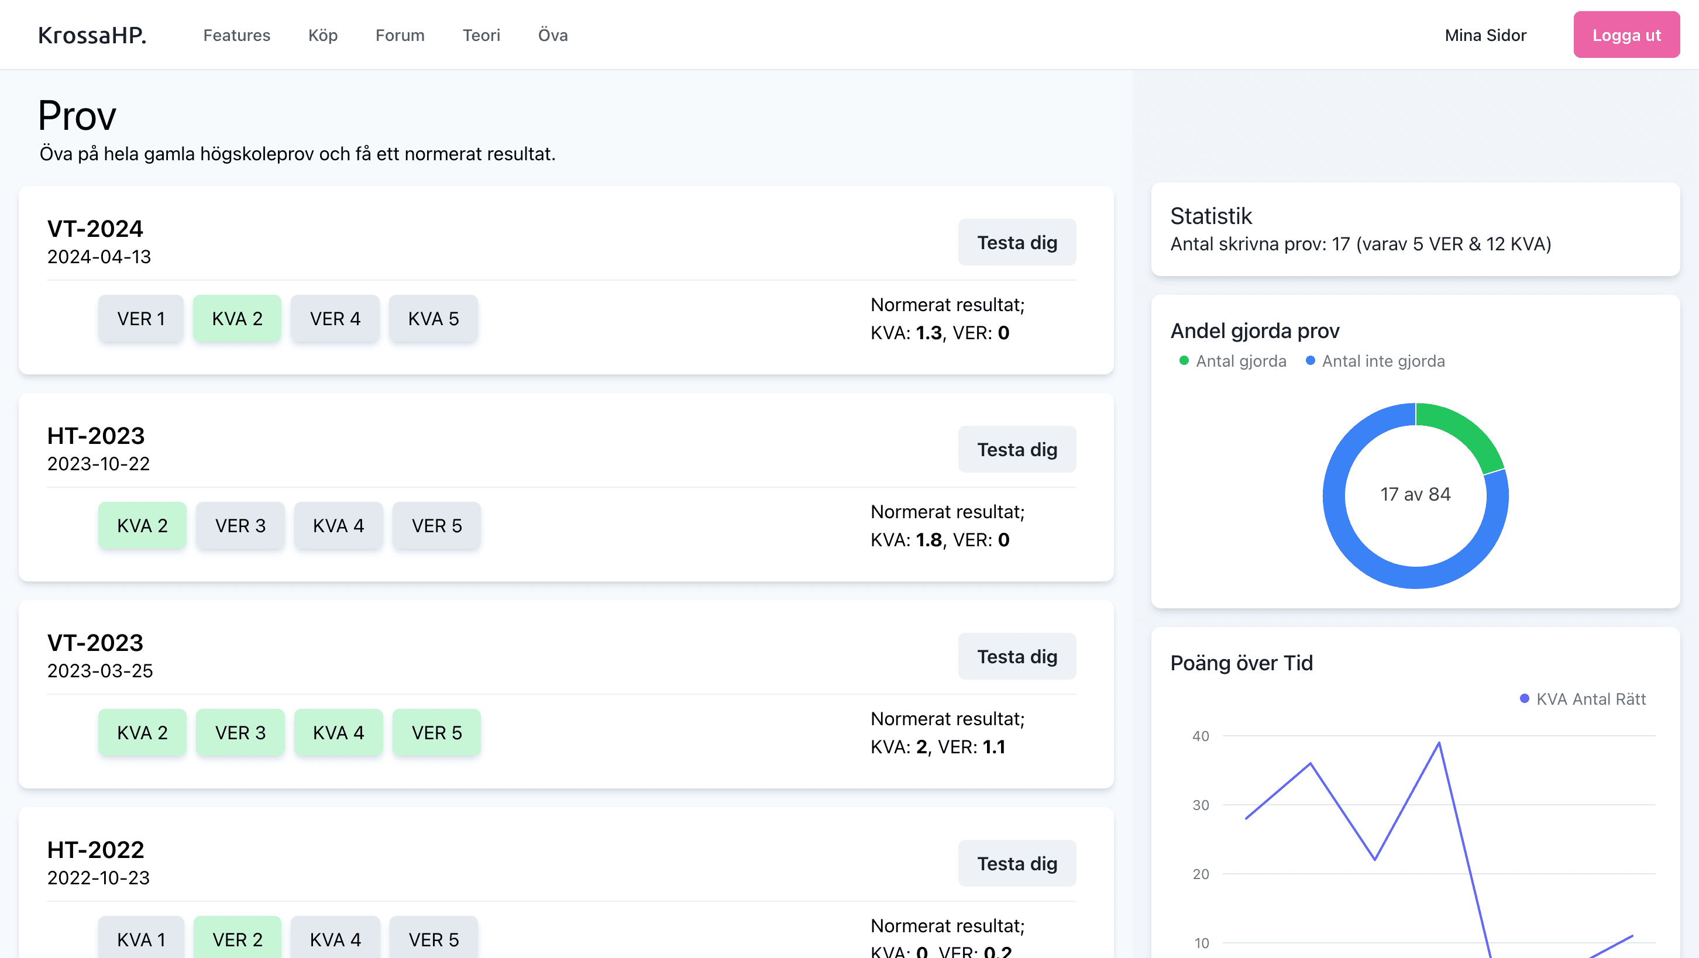Image resolution: width=1699 pixels, height=958 pixels.
Task: Open Mina Sidor
Action: (x=1485, y=35)
